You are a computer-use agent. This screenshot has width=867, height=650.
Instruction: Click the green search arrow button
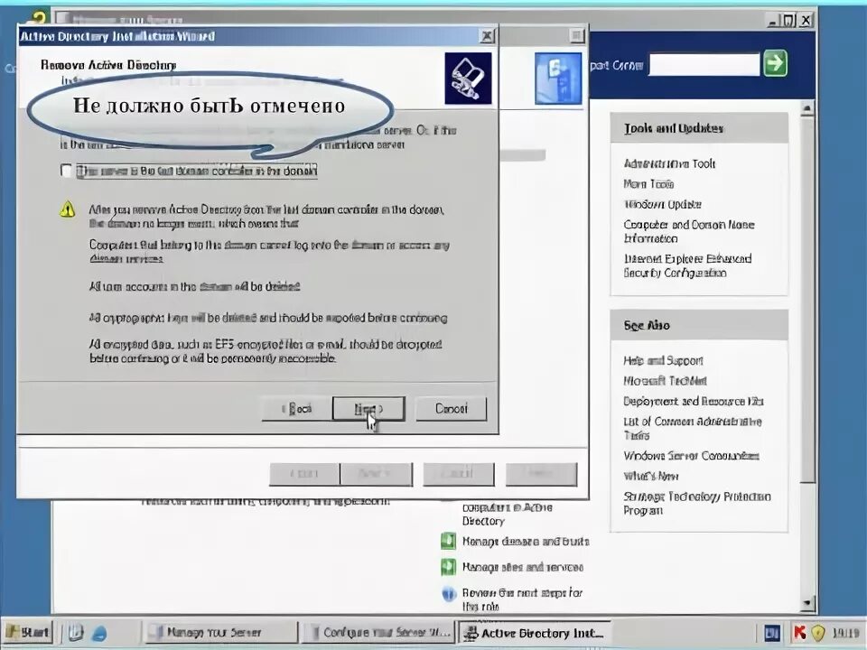(775, 63)
